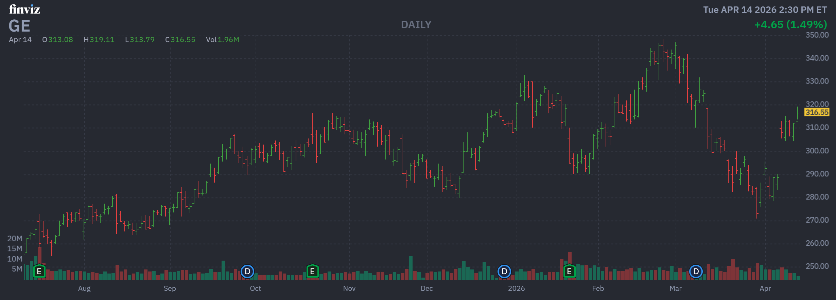836x300 pixels.
Task: Click the +4.65 (1.49%) change value
Action: click(790, 24)
